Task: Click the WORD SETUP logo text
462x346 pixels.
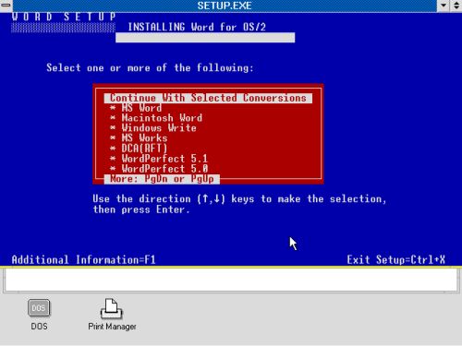Action: coord(64,17)
